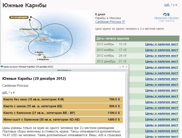Click the '2012 ноябрь 10 сб' date cell

click(112, 44)
